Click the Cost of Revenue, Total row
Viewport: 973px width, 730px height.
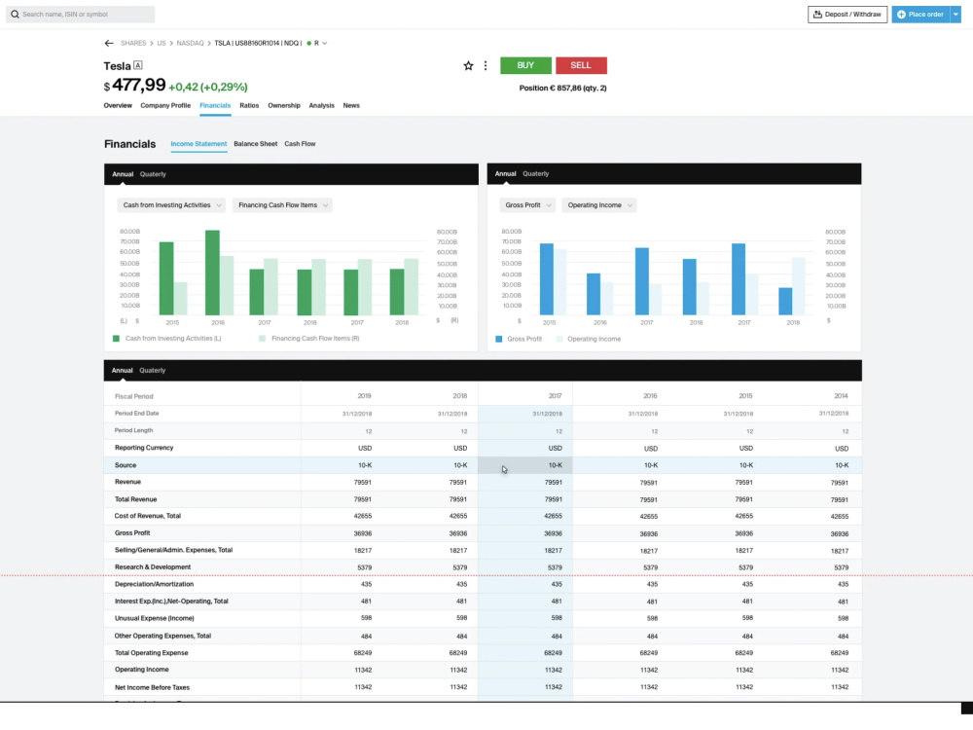[483, 517]
